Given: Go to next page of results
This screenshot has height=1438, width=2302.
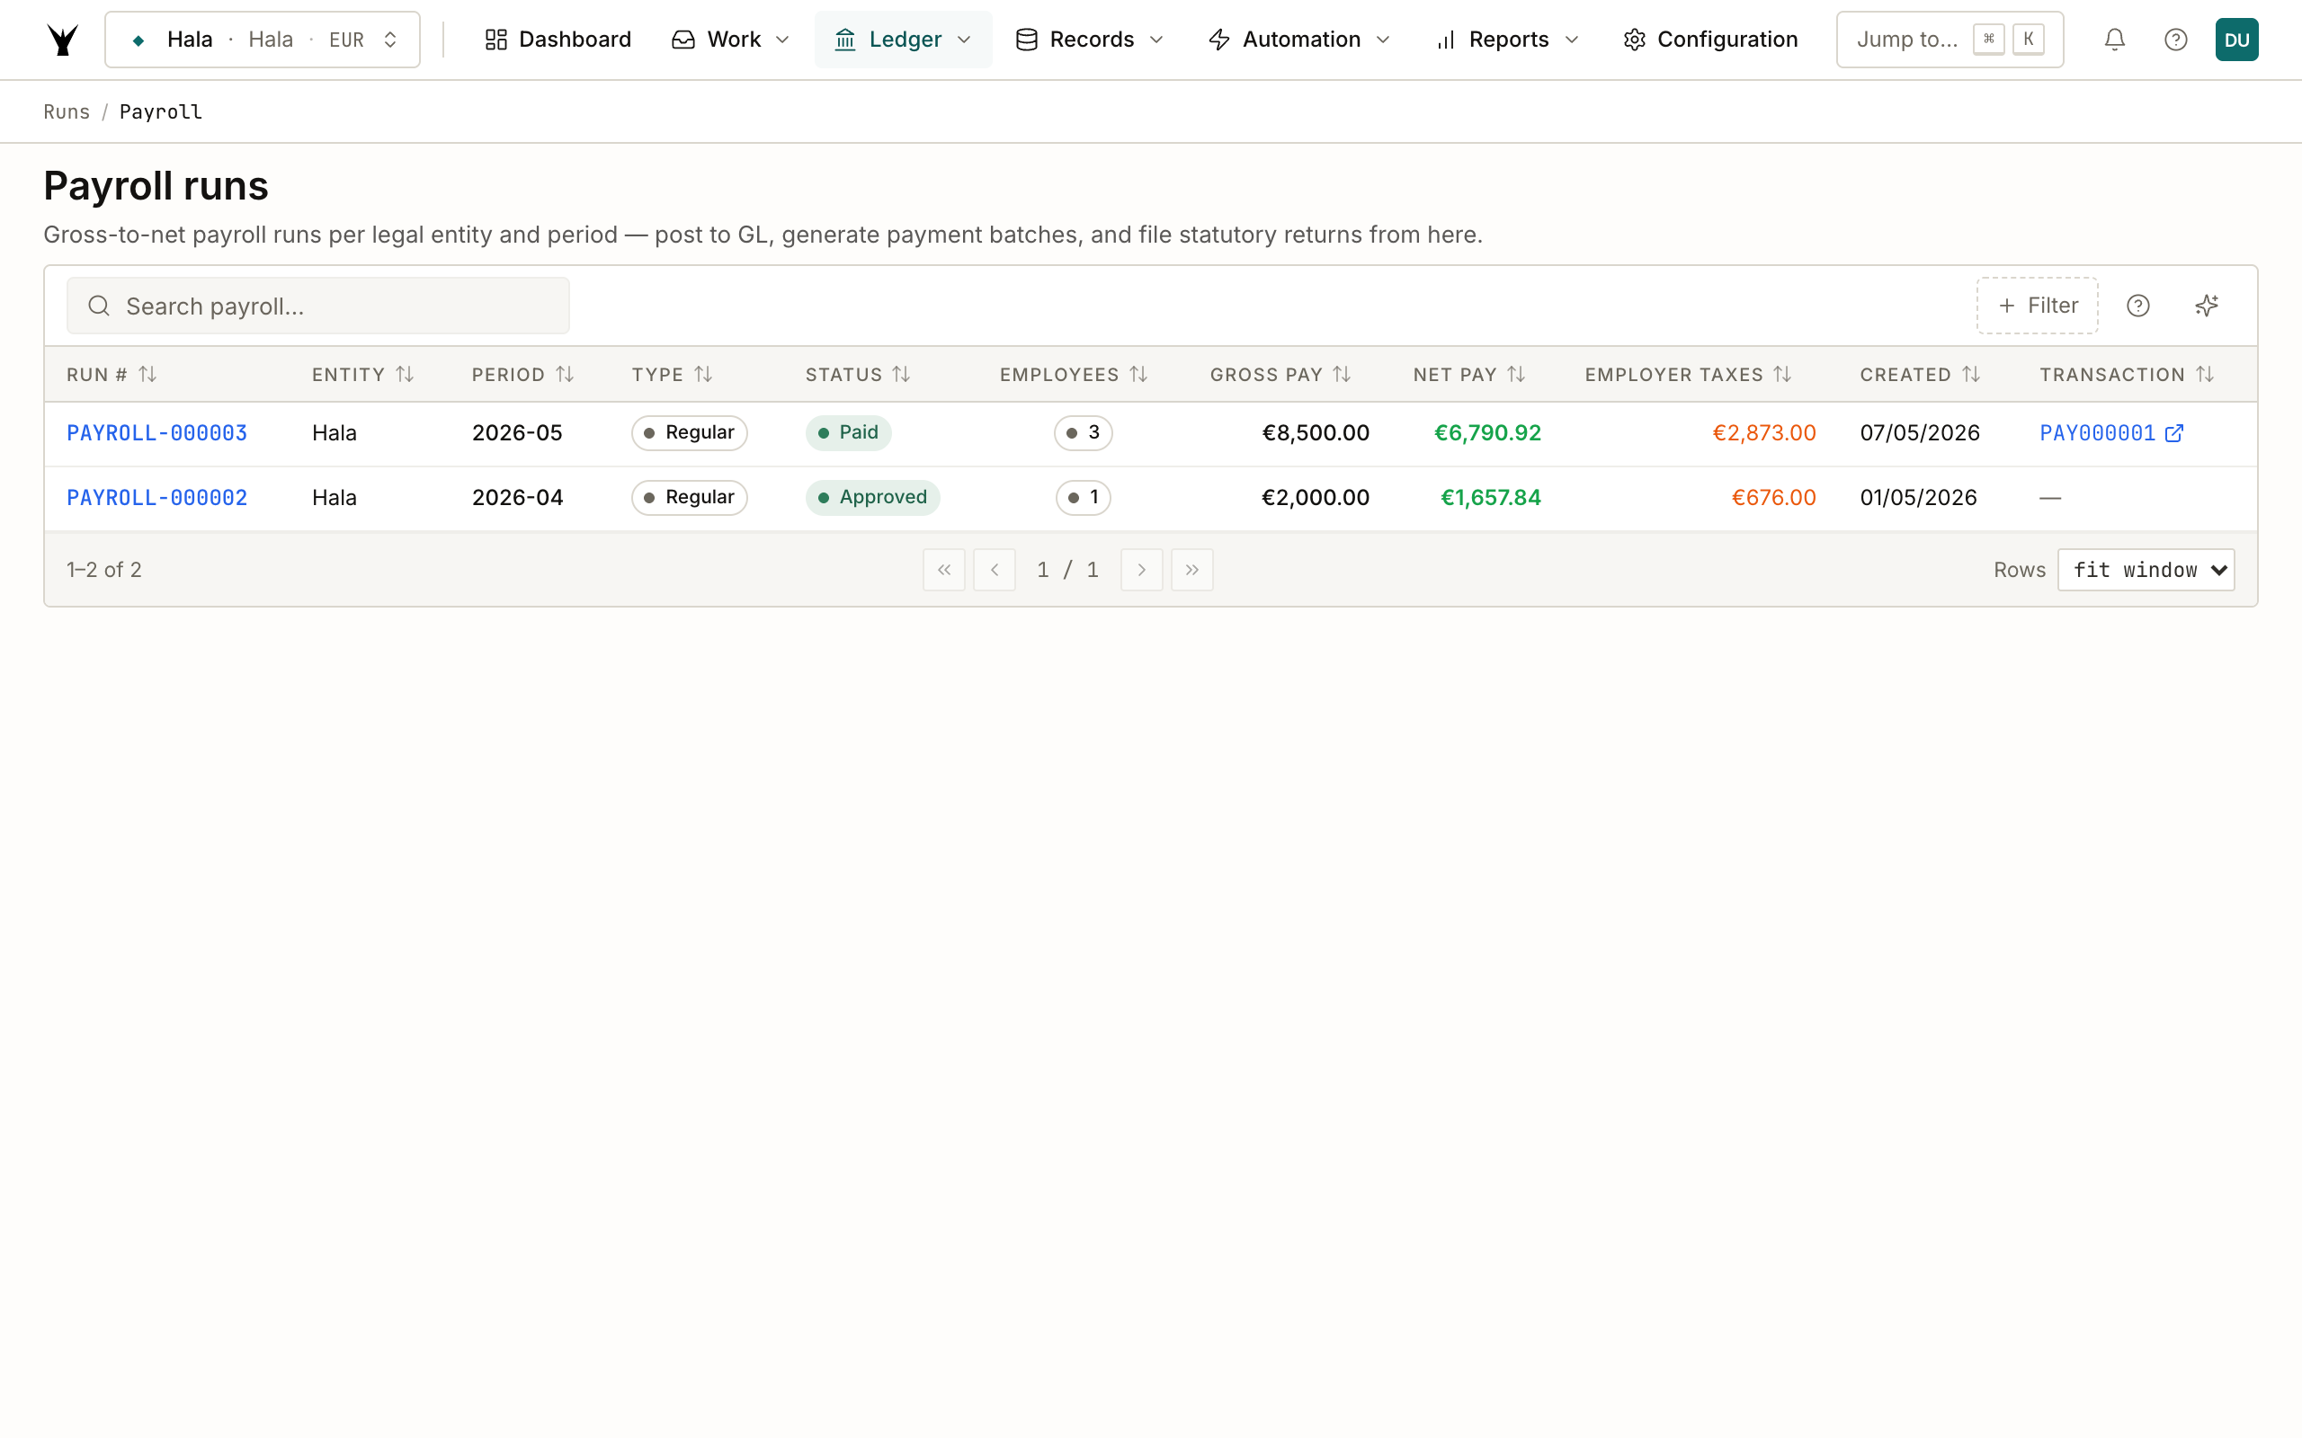Looking at the screenshot, I should click(1141, 570).
